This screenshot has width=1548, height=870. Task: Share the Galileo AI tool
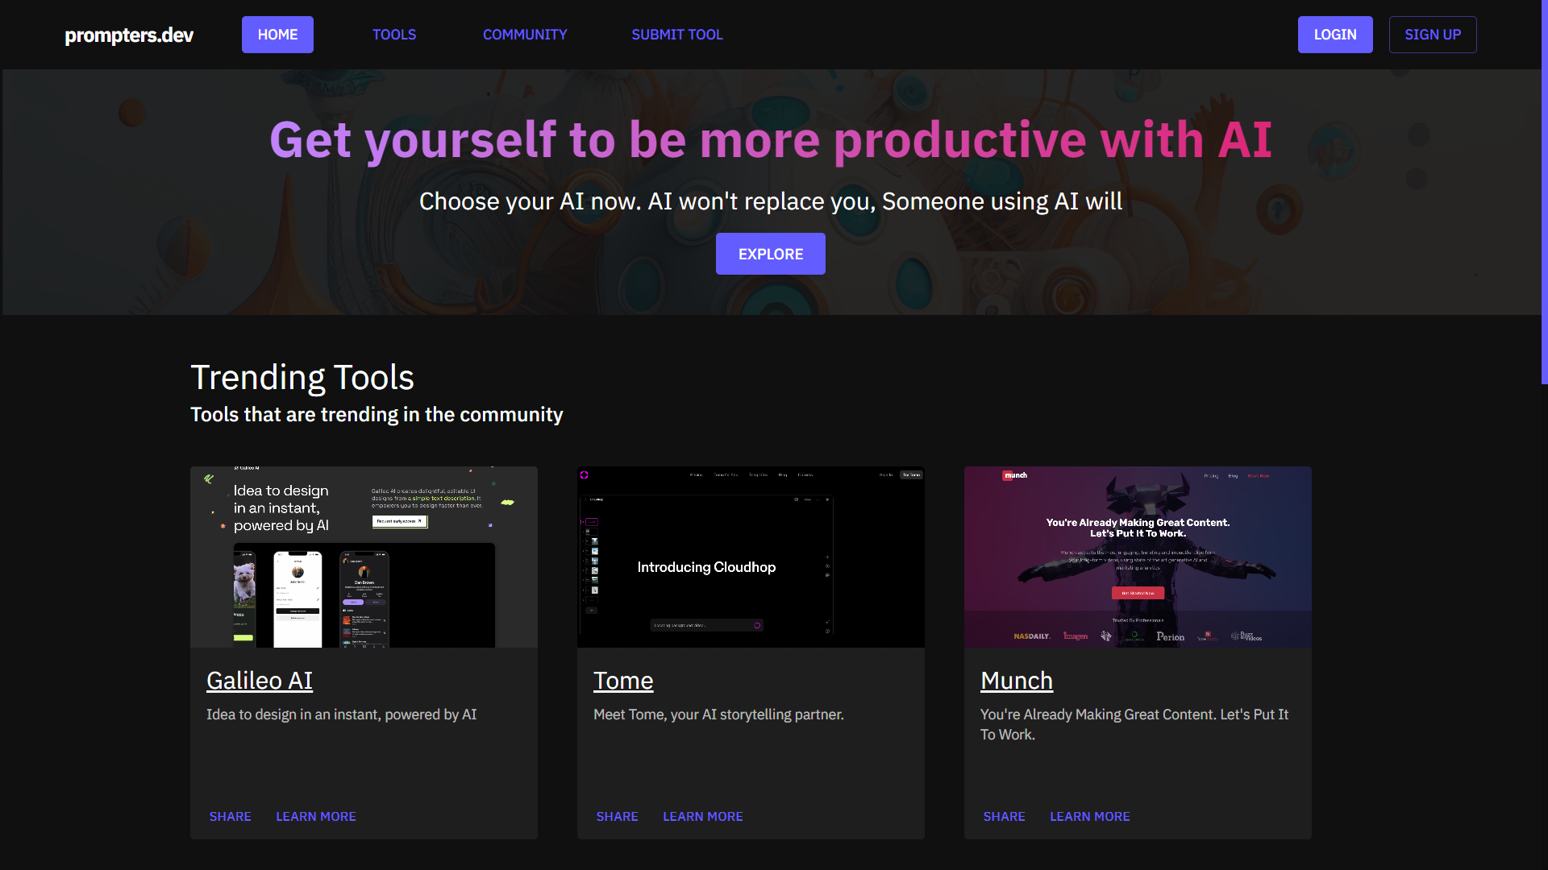(231, 816)
